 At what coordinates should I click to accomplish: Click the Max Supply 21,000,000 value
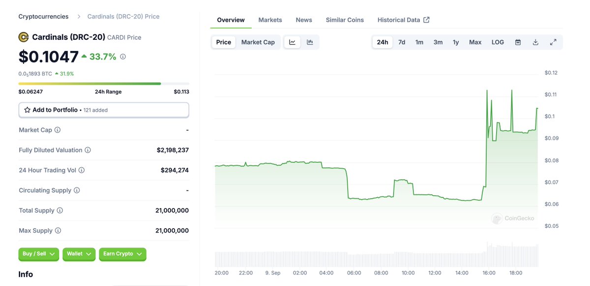tap(172, 231)
